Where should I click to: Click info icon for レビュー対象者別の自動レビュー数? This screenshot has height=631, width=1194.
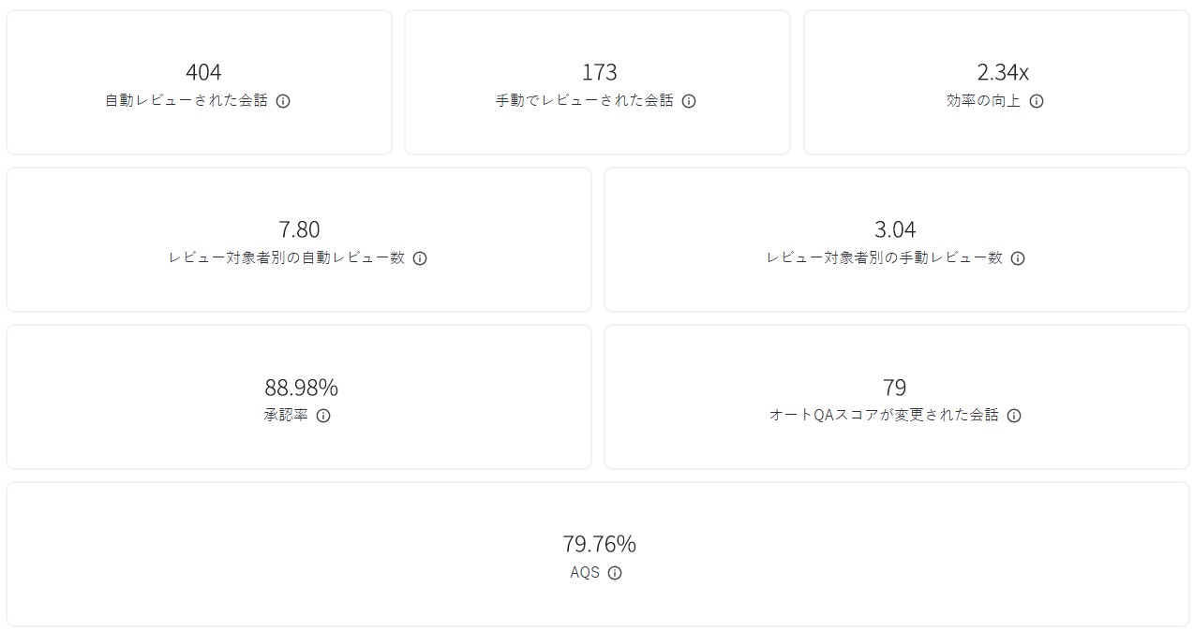pyautogui.click(x=420, y=258)
